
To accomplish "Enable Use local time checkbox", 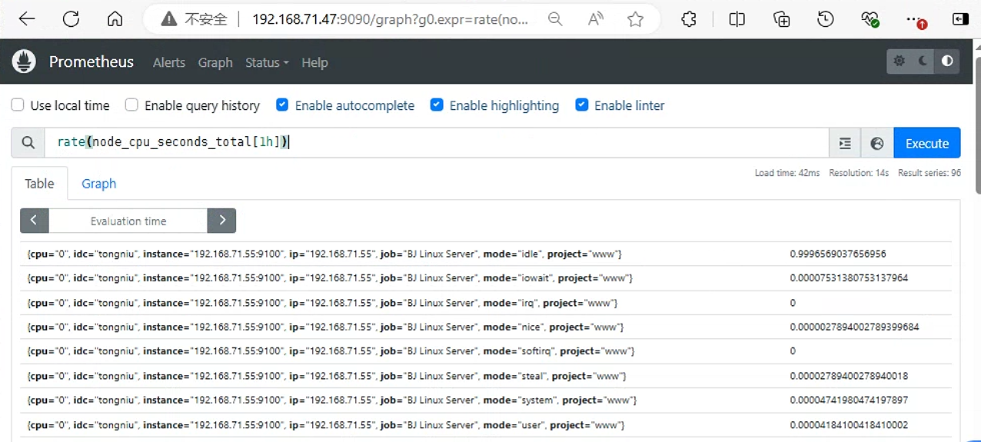I will pyautogui.click(x=17, y=105).
